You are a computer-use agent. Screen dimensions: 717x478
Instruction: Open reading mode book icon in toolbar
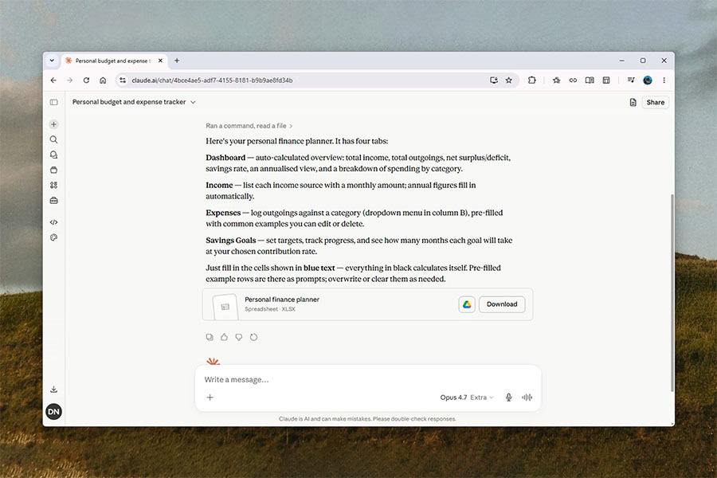(590, 80)
